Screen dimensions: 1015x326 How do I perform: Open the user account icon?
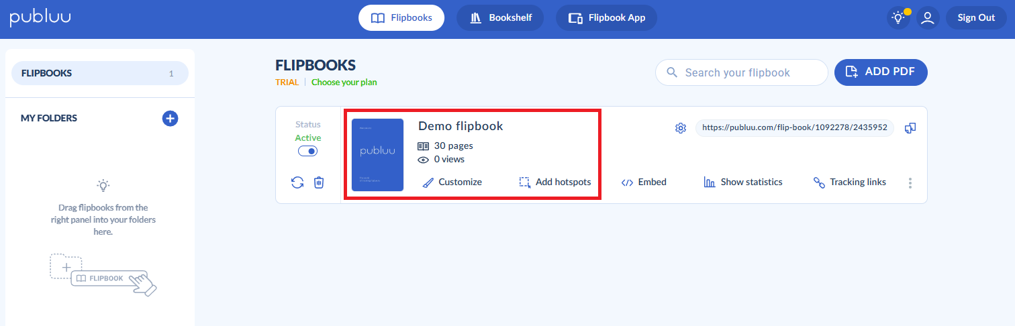(x=928, y=18)
